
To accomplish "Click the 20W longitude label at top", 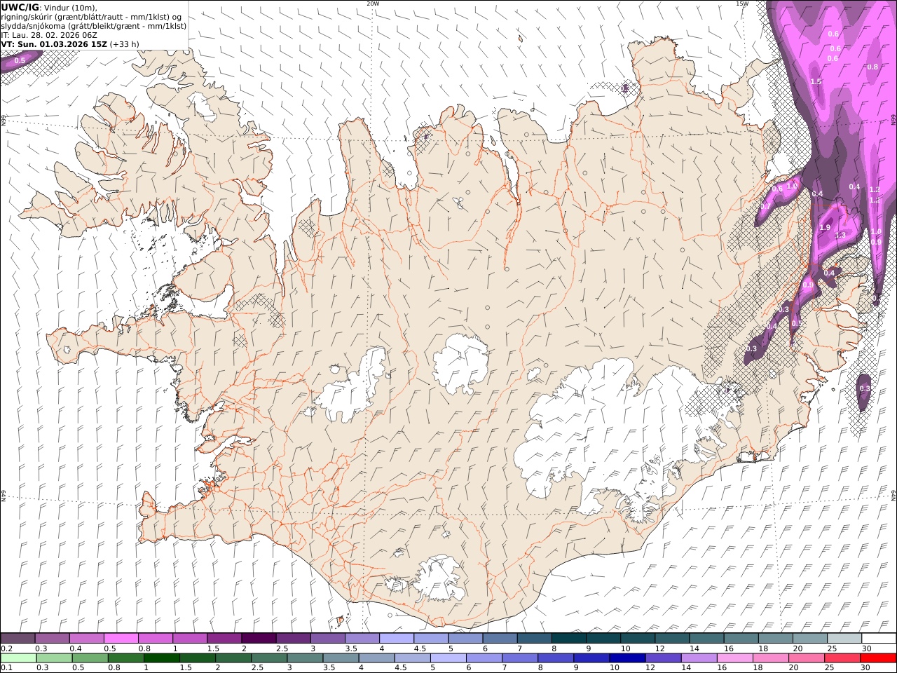I will tap(373, 4).
